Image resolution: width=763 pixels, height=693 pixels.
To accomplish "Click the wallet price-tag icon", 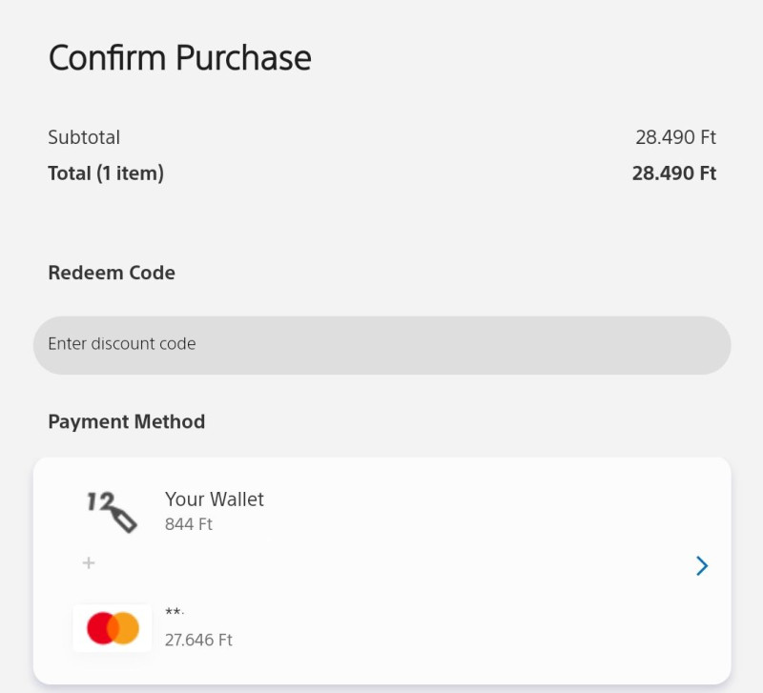I will coord(113,511).
